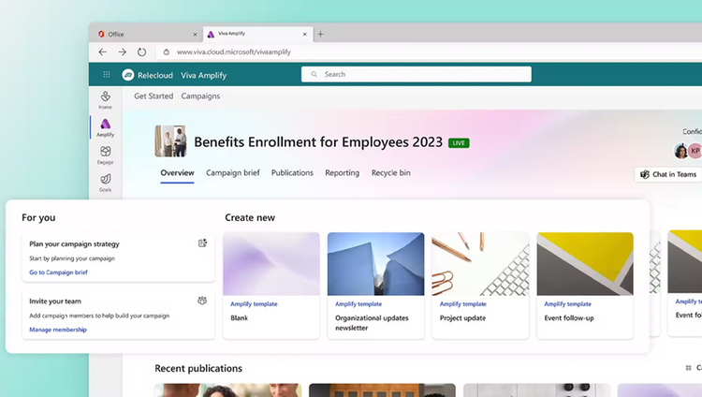Switch to the Campaign brief tab
Viewport: 702px width, 397px height.
233,173
